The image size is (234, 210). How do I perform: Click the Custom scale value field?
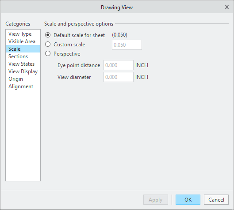[x=127, y=45]
